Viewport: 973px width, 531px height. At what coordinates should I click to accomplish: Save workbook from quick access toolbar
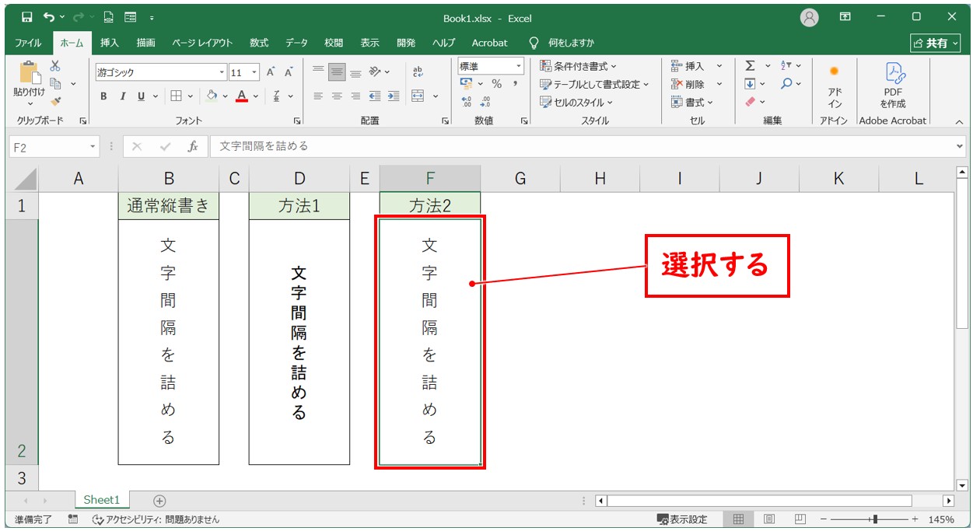pyautogui.click(x=27, y=16)
